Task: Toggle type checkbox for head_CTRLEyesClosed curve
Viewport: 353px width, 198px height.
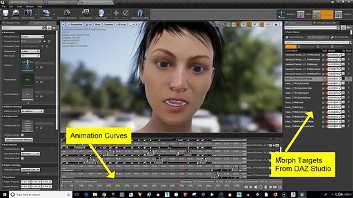Action: (323, 83)
